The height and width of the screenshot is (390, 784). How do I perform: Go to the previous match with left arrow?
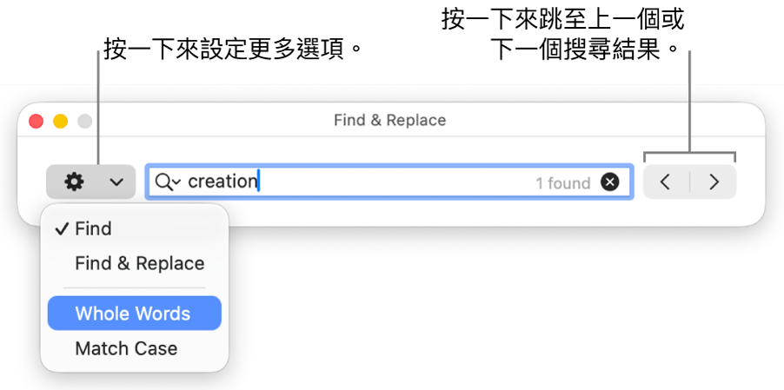666,182
